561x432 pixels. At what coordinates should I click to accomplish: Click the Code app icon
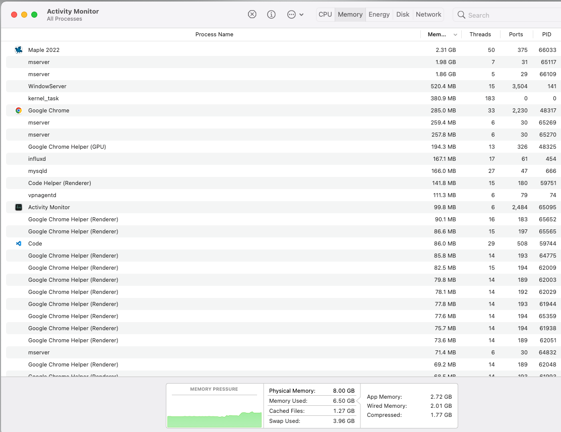click(x=19, y=243)
